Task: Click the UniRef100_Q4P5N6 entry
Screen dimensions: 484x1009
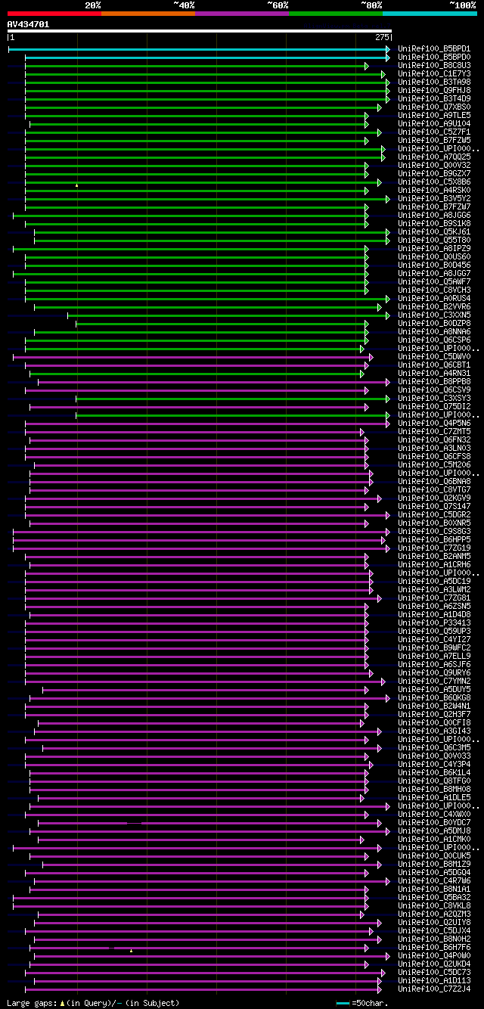Action: [434, 424]
